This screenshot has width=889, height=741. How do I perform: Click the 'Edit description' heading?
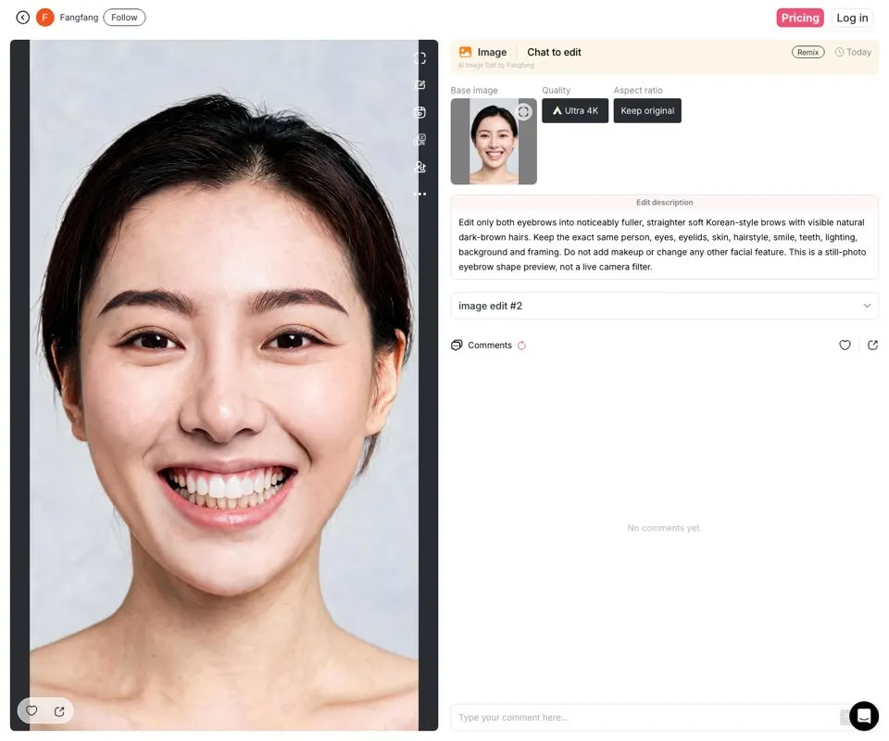[x=665, y=203]
